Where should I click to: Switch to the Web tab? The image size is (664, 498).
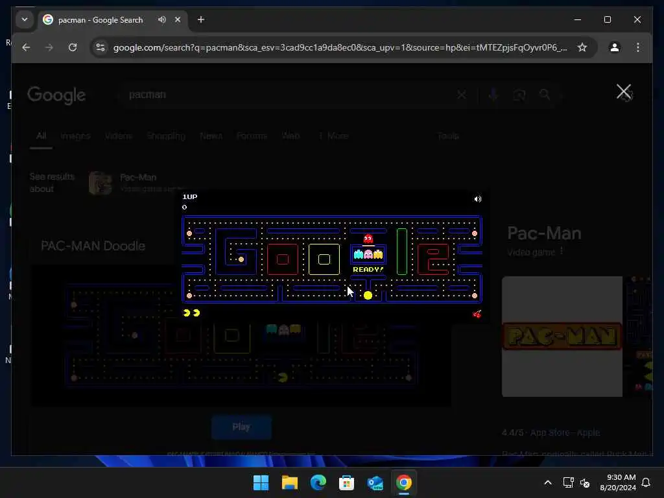(291, 136)
